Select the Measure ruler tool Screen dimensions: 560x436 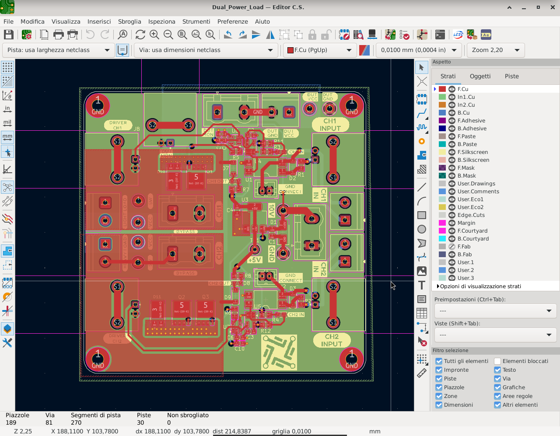[x=422, y=373]
